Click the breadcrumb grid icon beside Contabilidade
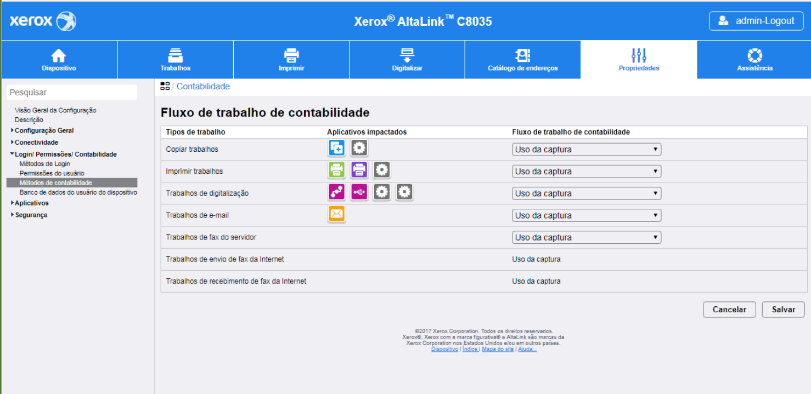Viewport: 811px width, 394px height. [x=165, y=87]
